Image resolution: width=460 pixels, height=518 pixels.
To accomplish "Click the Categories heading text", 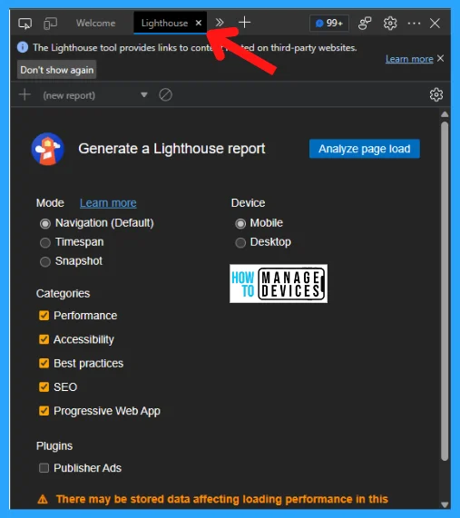I will tap(63, 293).
